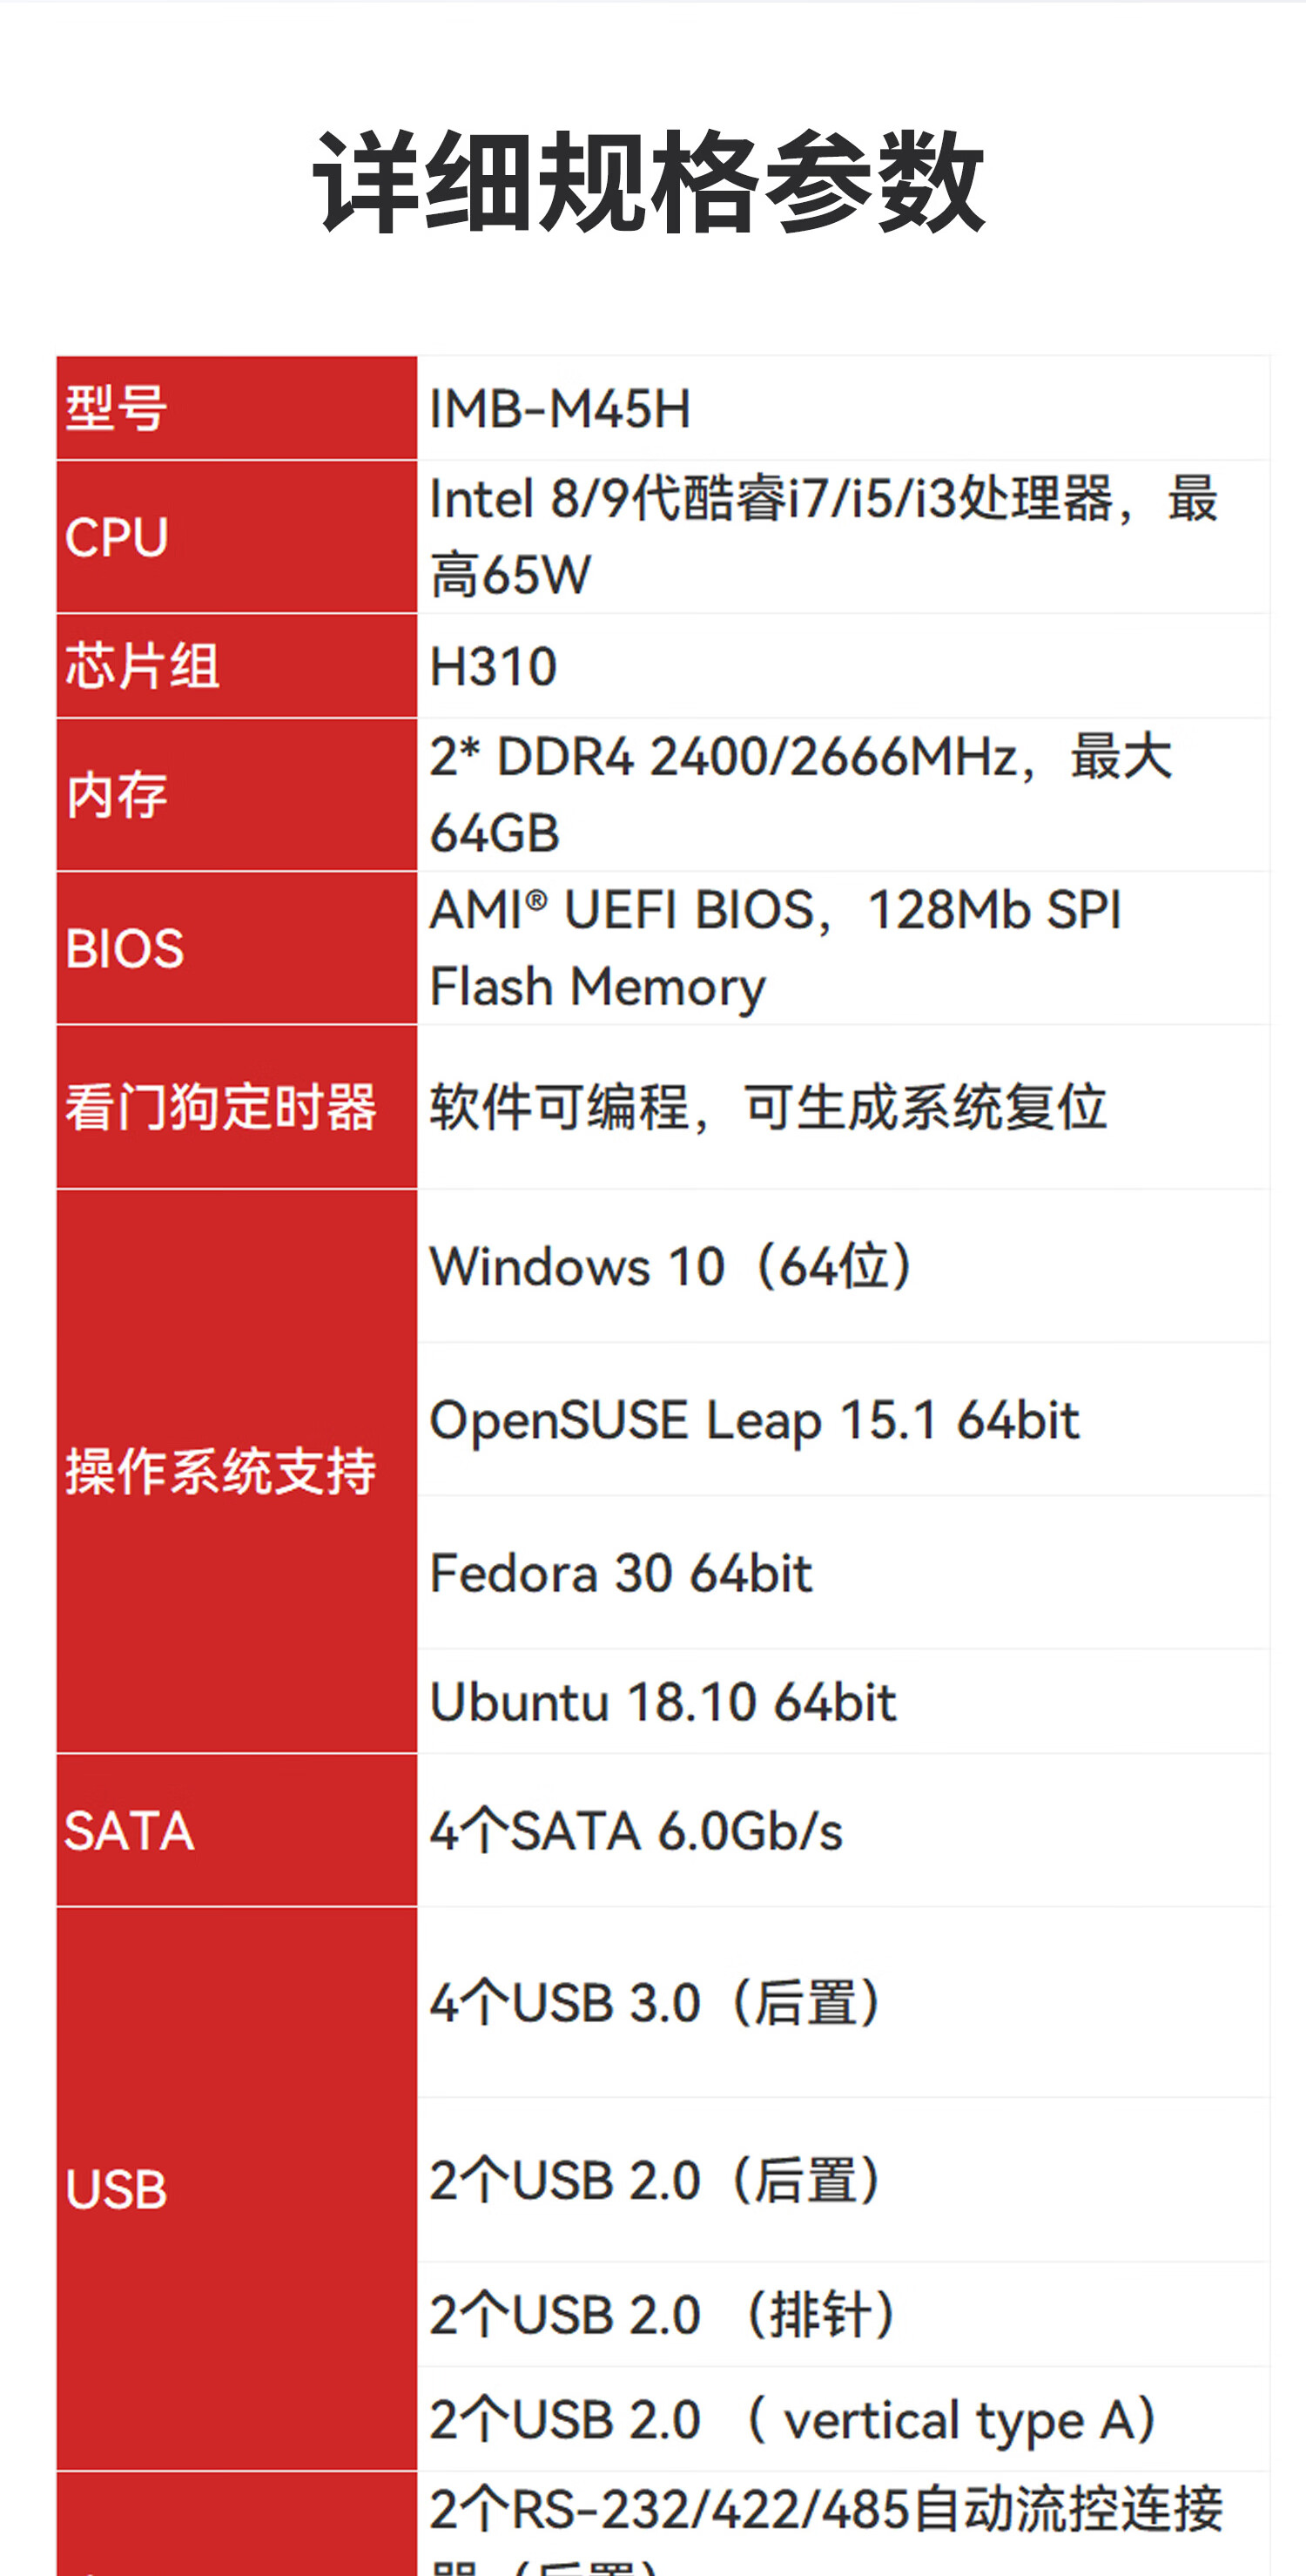Select the IMB-M45H model value
Viewport: 1306px width, 2576px height.
click(560, 409)
